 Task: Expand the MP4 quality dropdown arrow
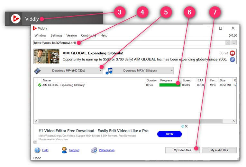click(101, 71)
